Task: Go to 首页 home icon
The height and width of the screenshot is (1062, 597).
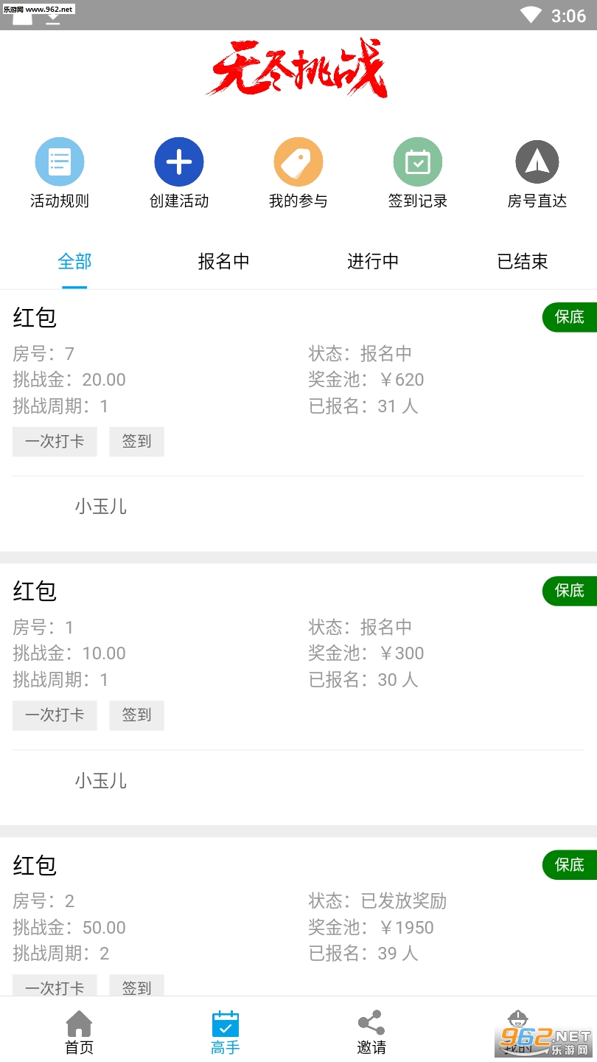Action: pos(79,1032)
